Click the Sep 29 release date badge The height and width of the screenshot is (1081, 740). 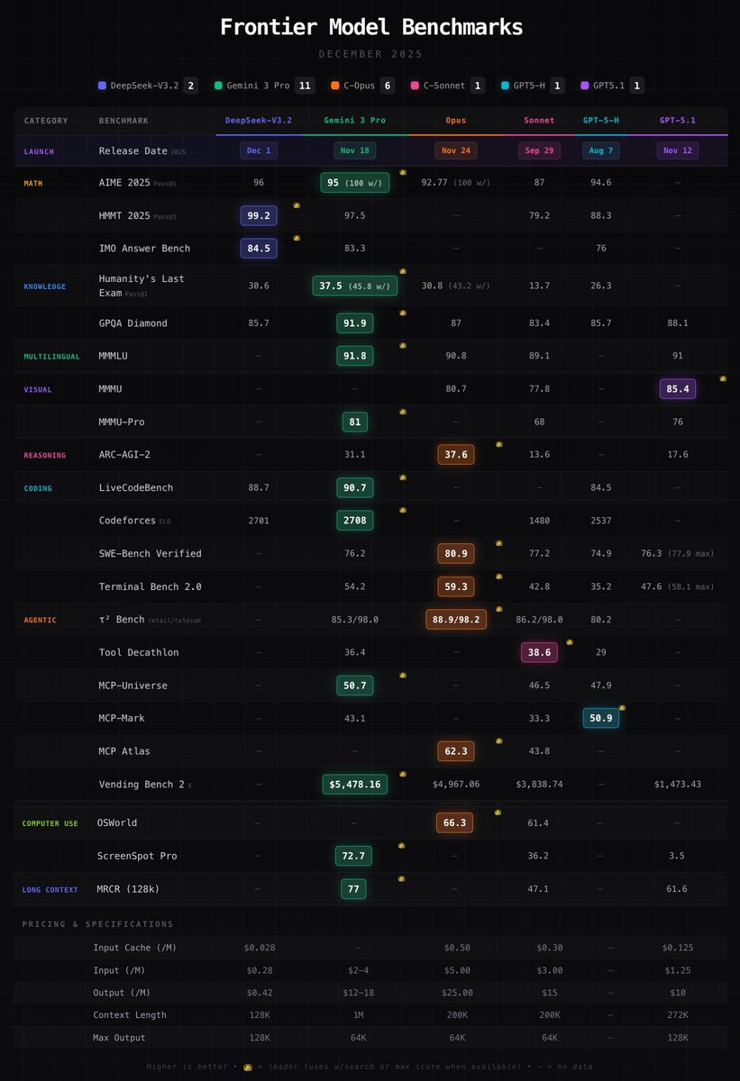pos(539,150)
